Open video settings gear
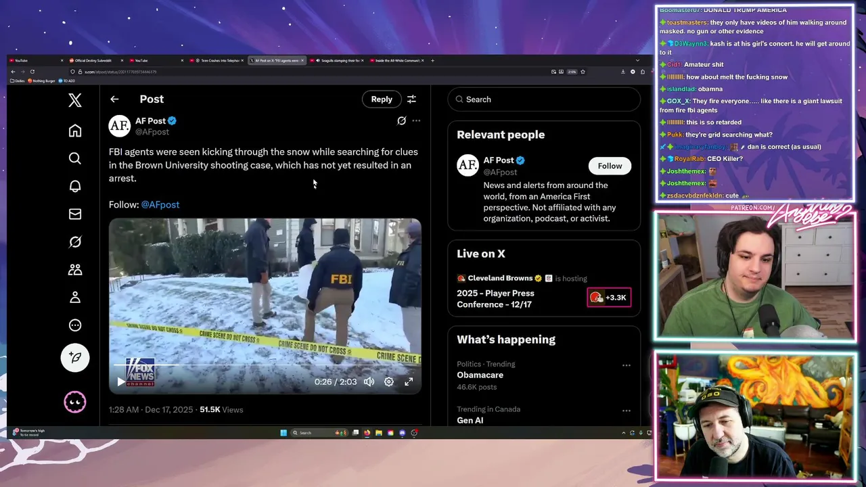This screenshot has height=487, width=866. click(x=389, y=382)
